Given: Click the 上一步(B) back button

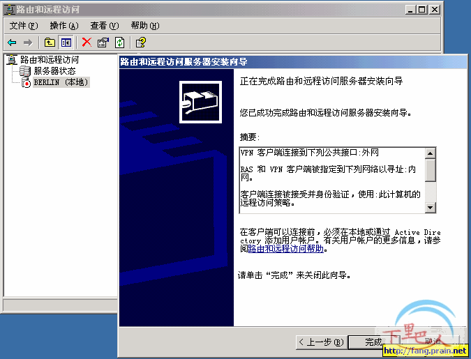Looking at the screenshot, I should (320, 342).
